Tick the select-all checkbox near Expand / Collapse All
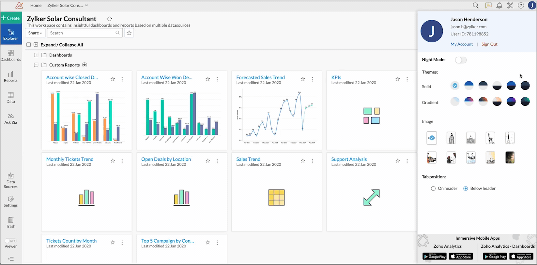Viewport: 537px width, 265px height. (29, 45)
